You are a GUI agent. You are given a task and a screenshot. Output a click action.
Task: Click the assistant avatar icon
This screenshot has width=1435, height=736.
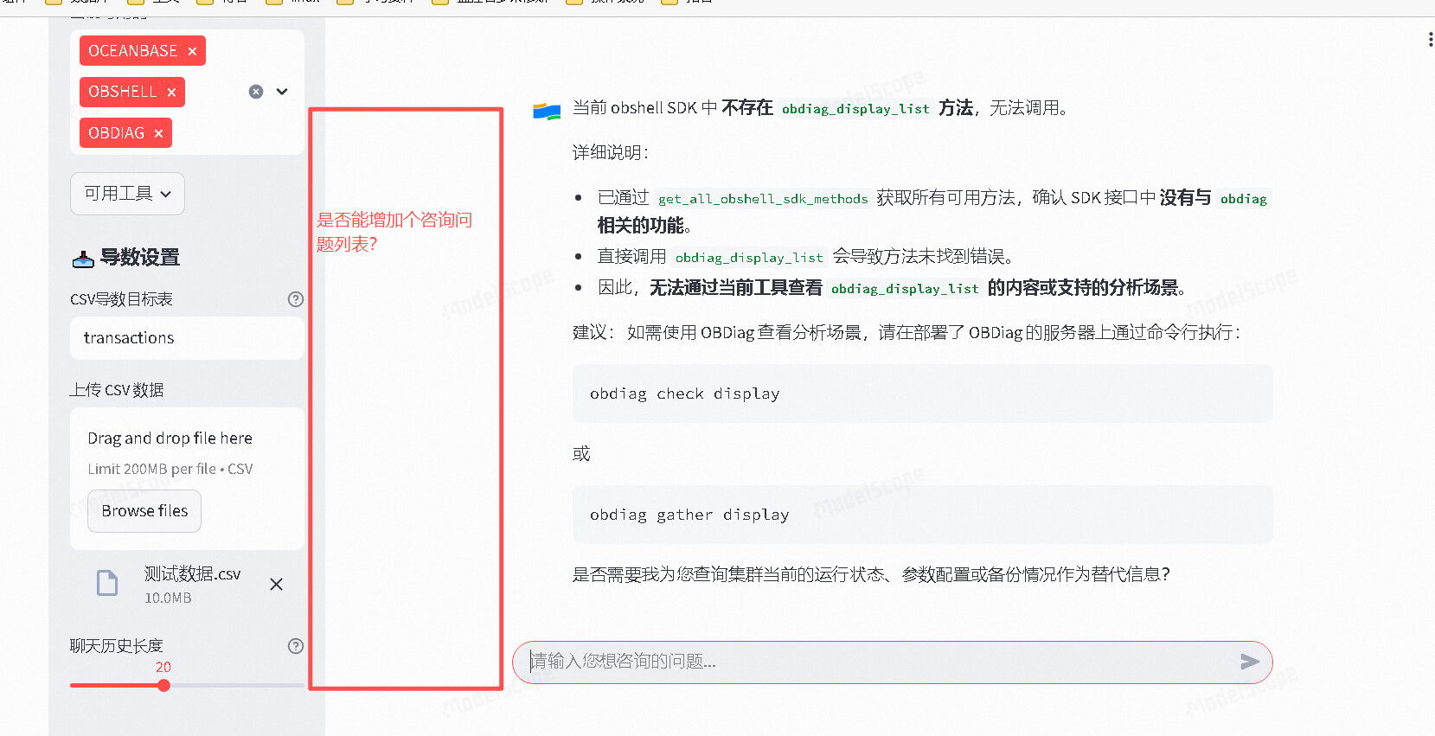pos(547,110)
